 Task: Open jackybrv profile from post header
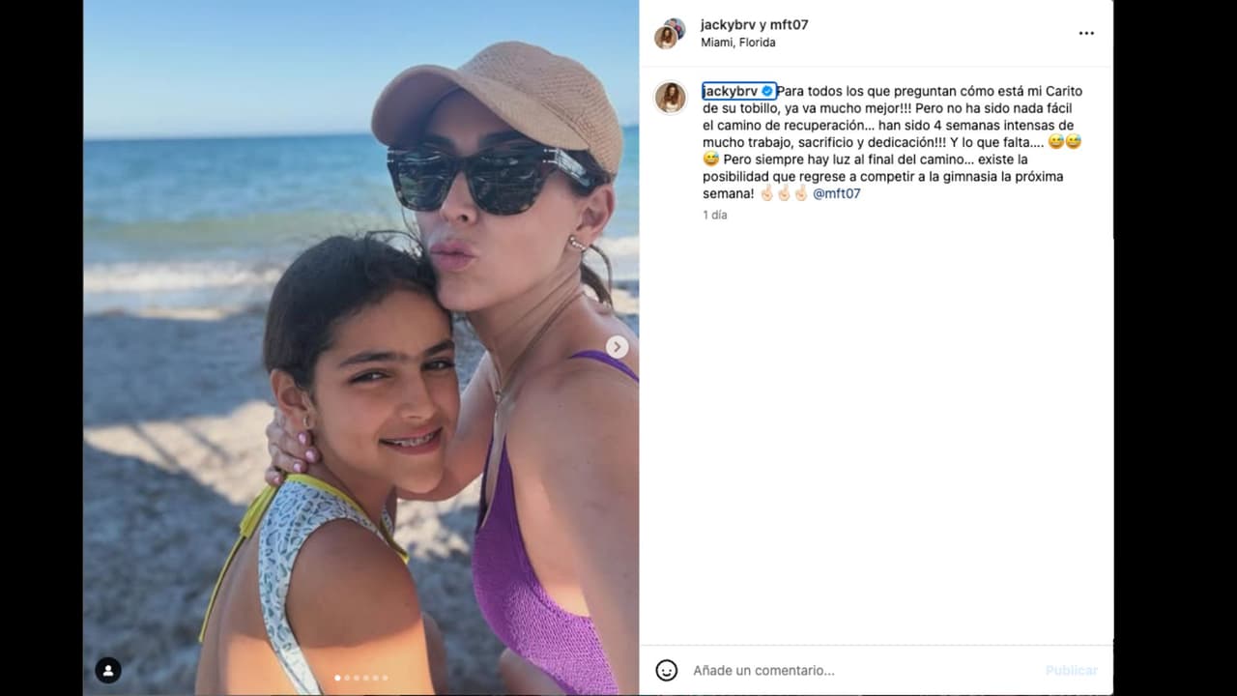click(729, 25)
